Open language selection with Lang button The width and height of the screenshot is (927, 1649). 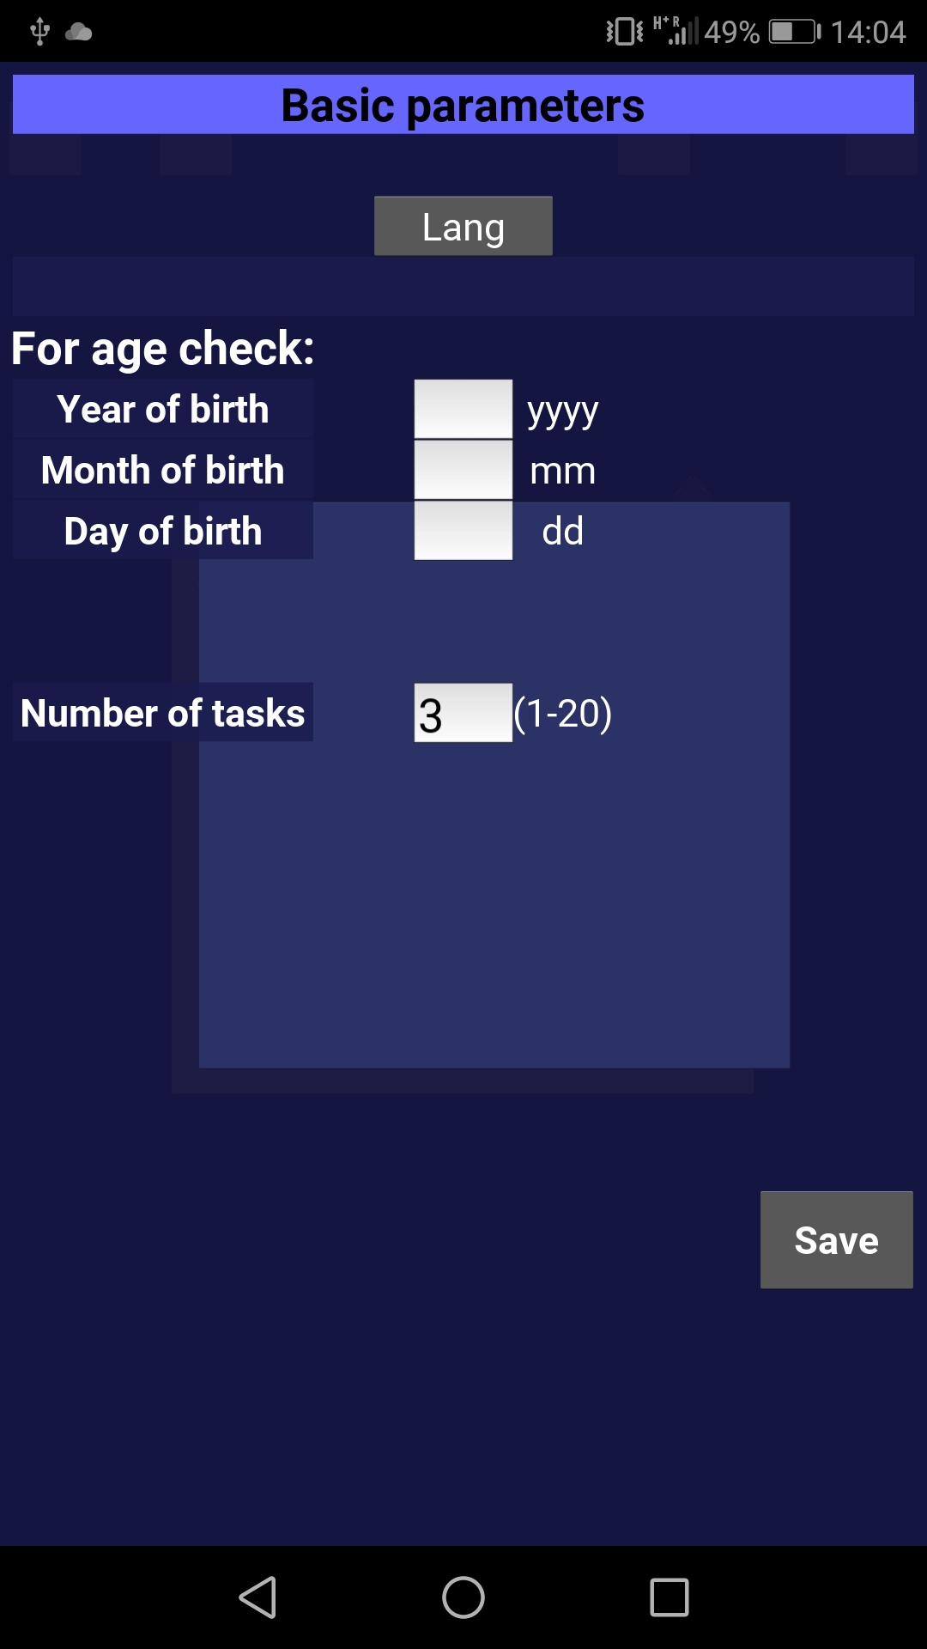click(463, 226)
